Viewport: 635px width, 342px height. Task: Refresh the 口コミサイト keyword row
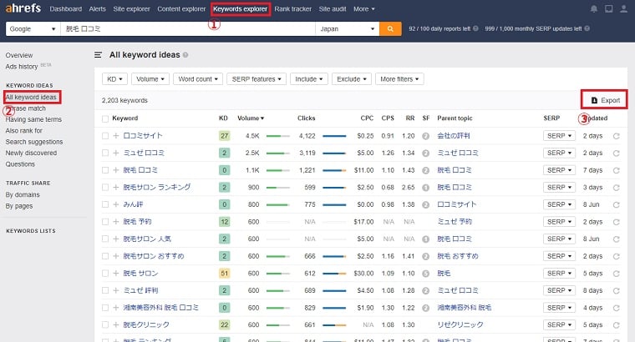point(617,136)
